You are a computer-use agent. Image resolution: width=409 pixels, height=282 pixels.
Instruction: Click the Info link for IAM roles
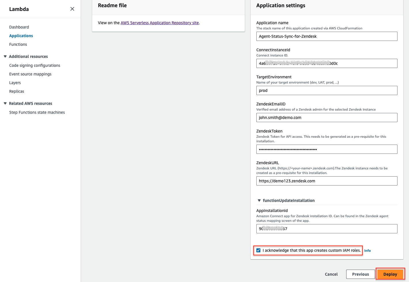pos(367,251)
